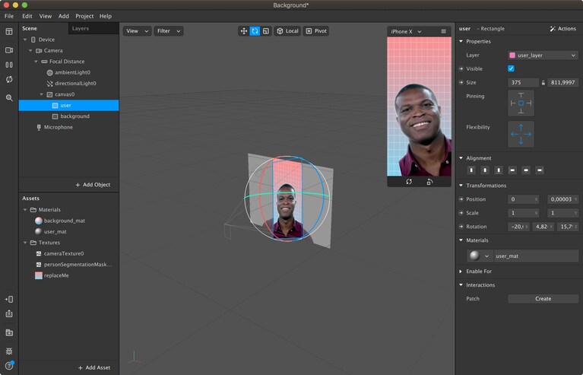Open the layout panel icon in left sidebar

pos(9,32)
